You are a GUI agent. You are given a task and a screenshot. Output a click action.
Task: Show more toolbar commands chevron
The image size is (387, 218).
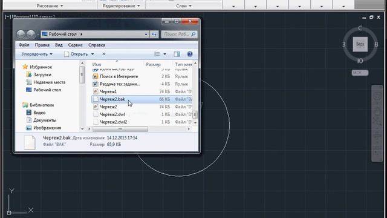click(x=104, y=54)
